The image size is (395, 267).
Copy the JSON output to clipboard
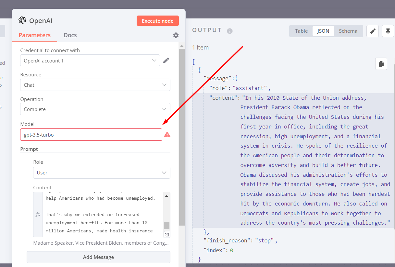tap(381, 64)
